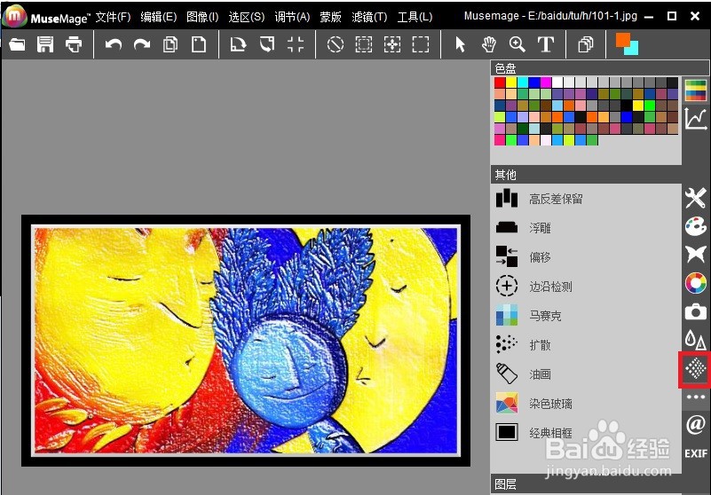Open the 工具(L) menu
Viewport: 711px width, 495px height.
[x=415, y=17]
